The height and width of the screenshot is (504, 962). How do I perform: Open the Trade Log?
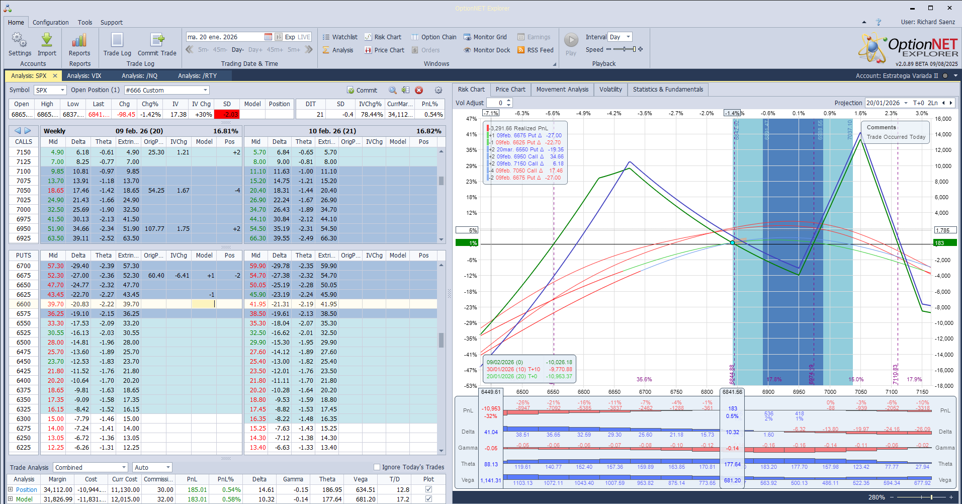[x=117, y=44]
